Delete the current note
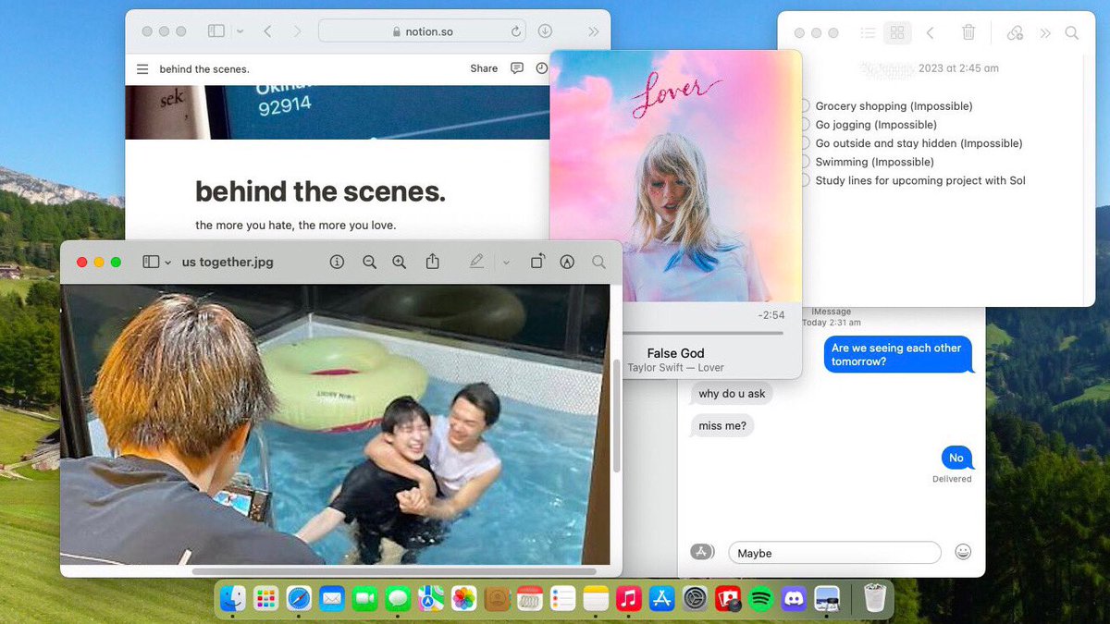1110x624 pixels. (968, 32)
